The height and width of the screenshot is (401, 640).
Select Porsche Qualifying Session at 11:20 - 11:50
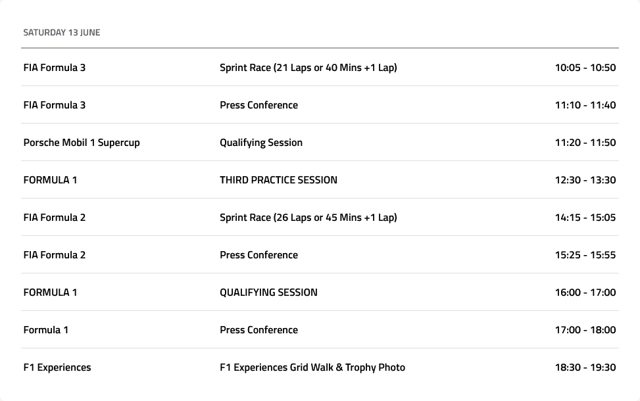click(x=261, y=143)
